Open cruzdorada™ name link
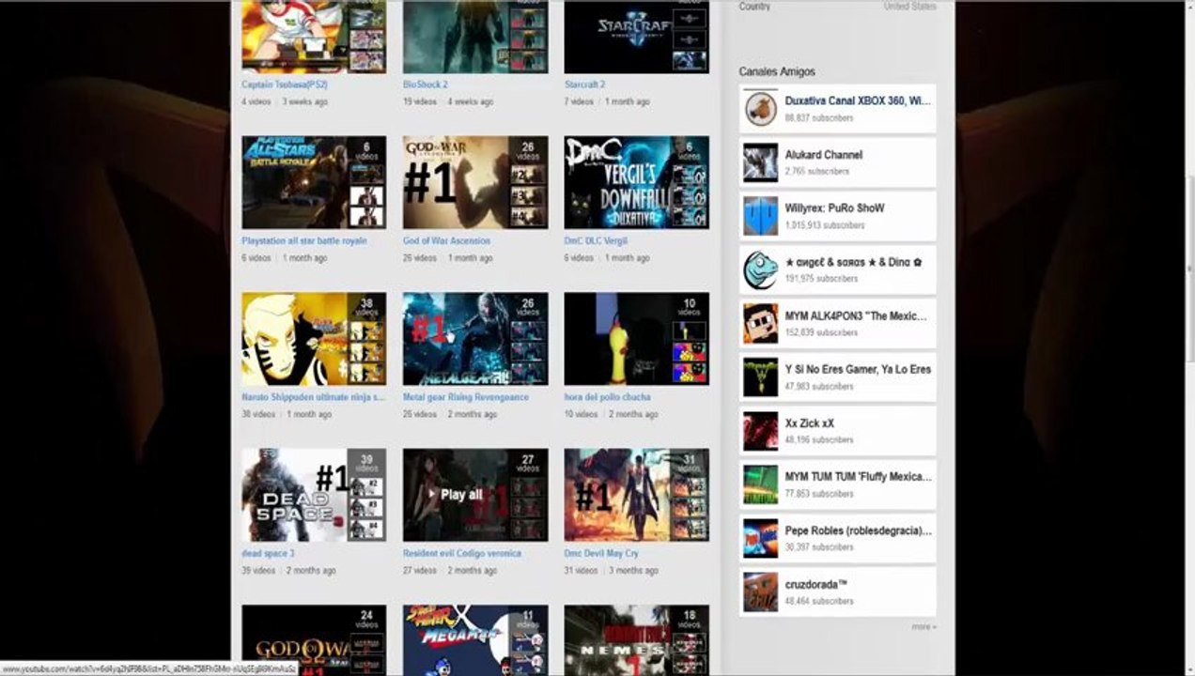1195x676 pixels. tap(816, 584)
